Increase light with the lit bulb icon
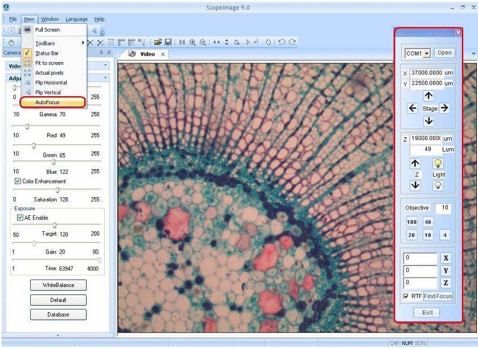 tap(438, 163)
